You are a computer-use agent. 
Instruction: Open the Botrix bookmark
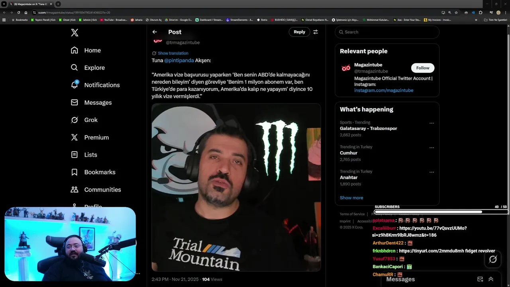262,20
